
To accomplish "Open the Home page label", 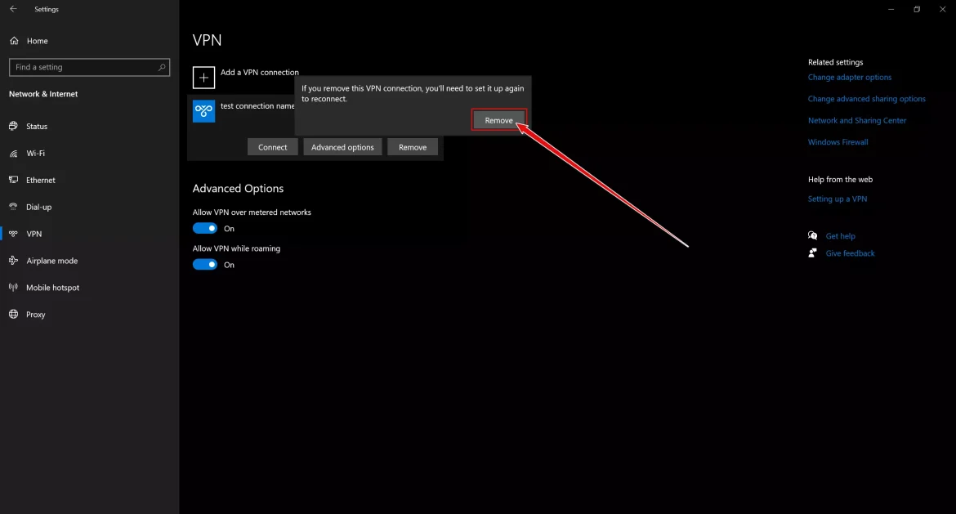I will coord(38,41).
